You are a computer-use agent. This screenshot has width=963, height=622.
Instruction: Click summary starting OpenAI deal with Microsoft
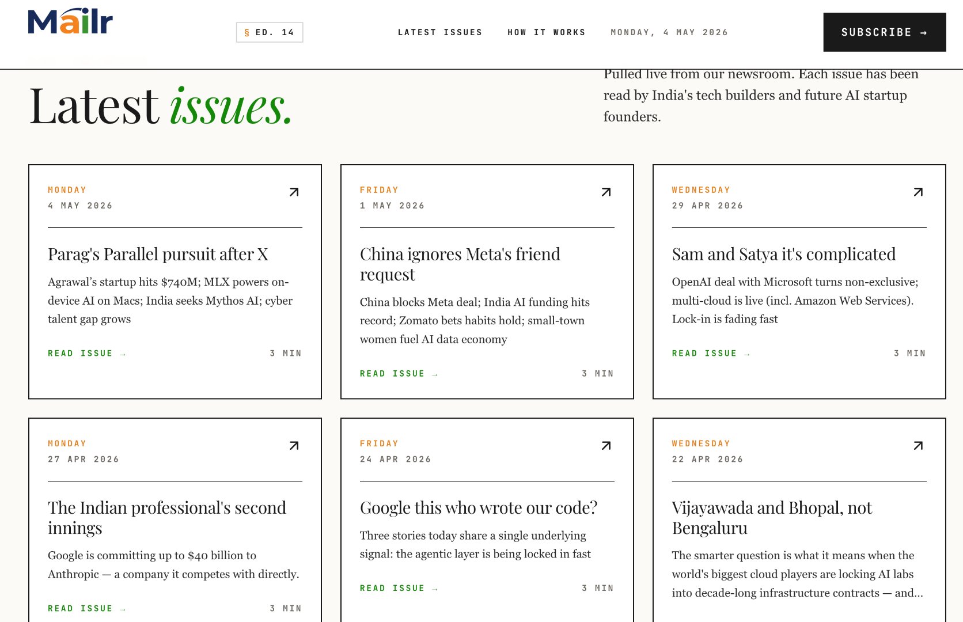click(x=795, y=300)
